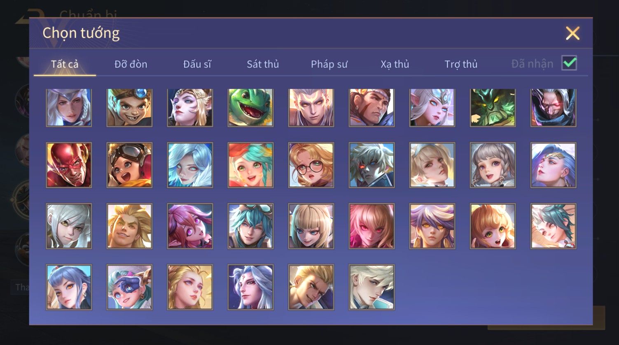Screen dimensions: 619x345
Task: Close the Chọn tướng dialog
Action: coord(572,33)
